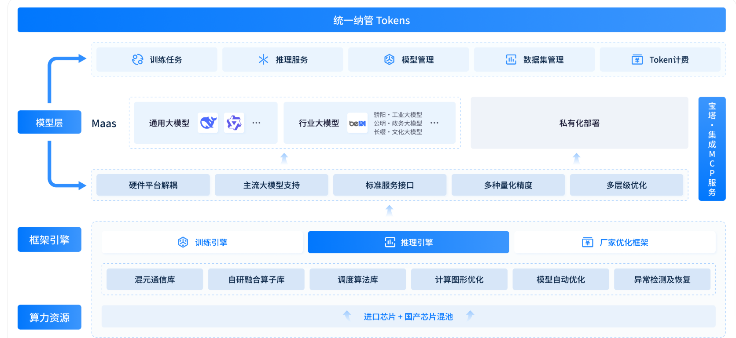Click the 模型管理 icon
Screen dimensions: 736x338
[389, 60]
